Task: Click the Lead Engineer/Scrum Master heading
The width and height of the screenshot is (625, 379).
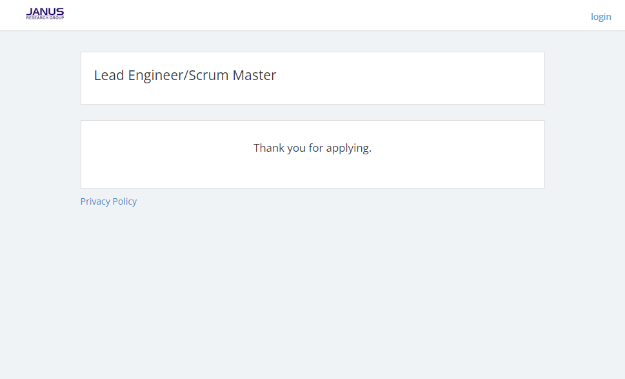Action: [185, 76]
